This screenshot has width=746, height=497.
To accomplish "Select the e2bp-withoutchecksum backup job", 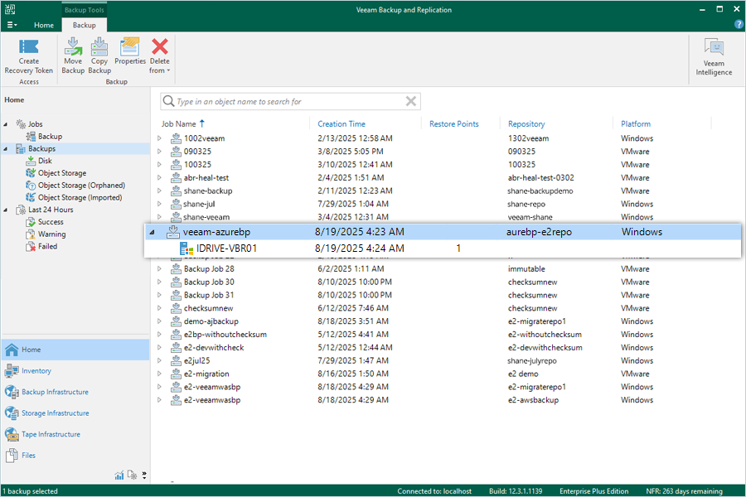I will point(225,335).
